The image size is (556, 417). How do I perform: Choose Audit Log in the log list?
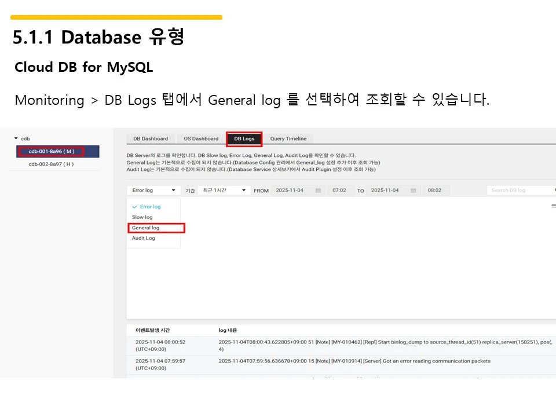tap(142, 237)
